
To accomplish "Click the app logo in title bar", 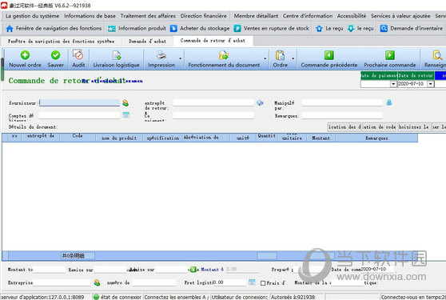I will click(x=4, y=5).
